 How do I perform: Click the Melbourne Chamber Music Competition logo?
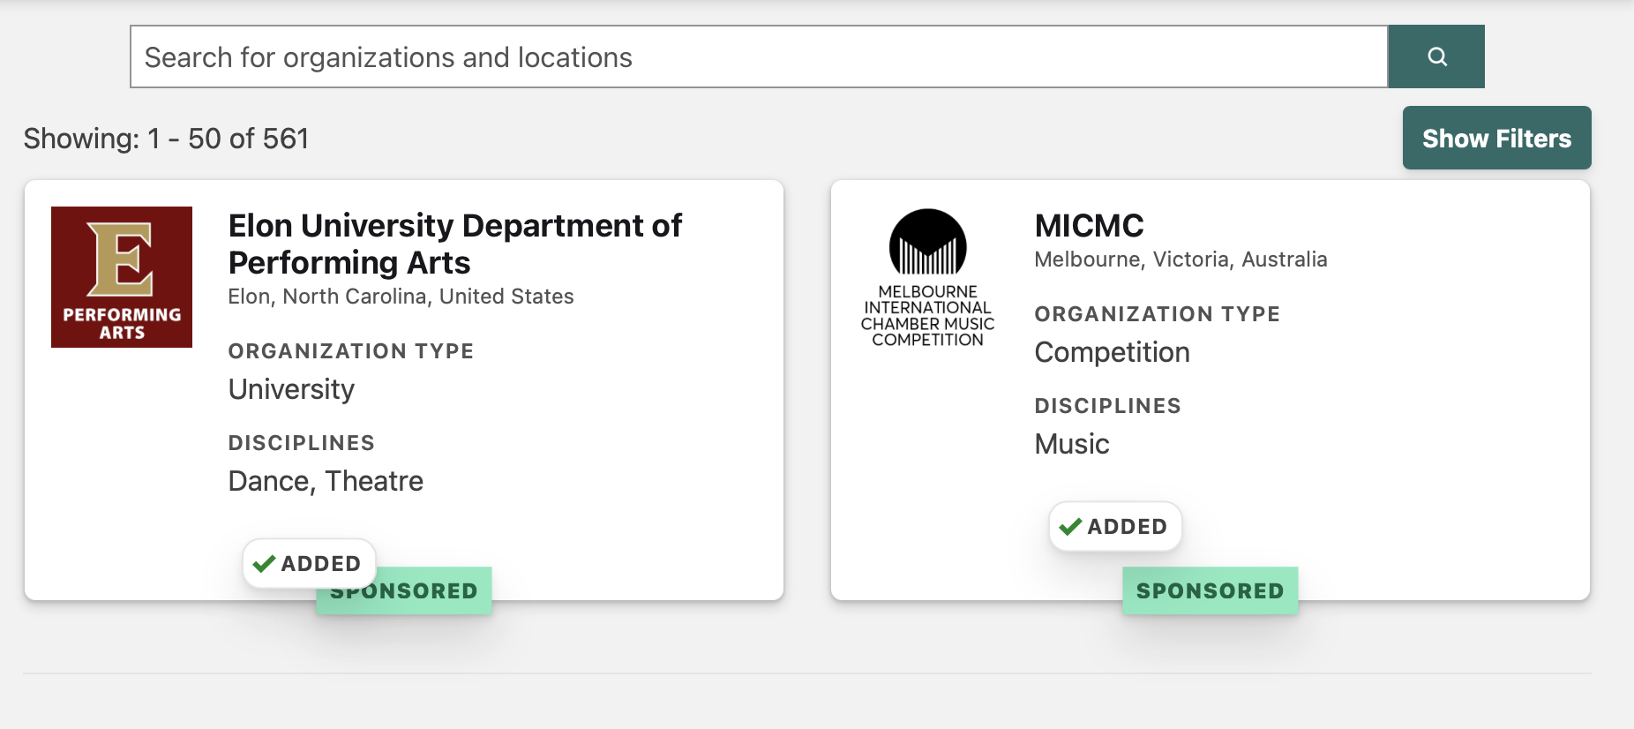click(927, 278)
